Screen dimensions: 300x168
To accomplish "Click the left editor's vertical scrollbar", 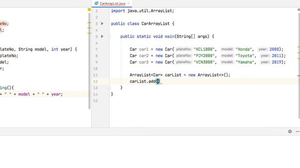I will 90,61.
